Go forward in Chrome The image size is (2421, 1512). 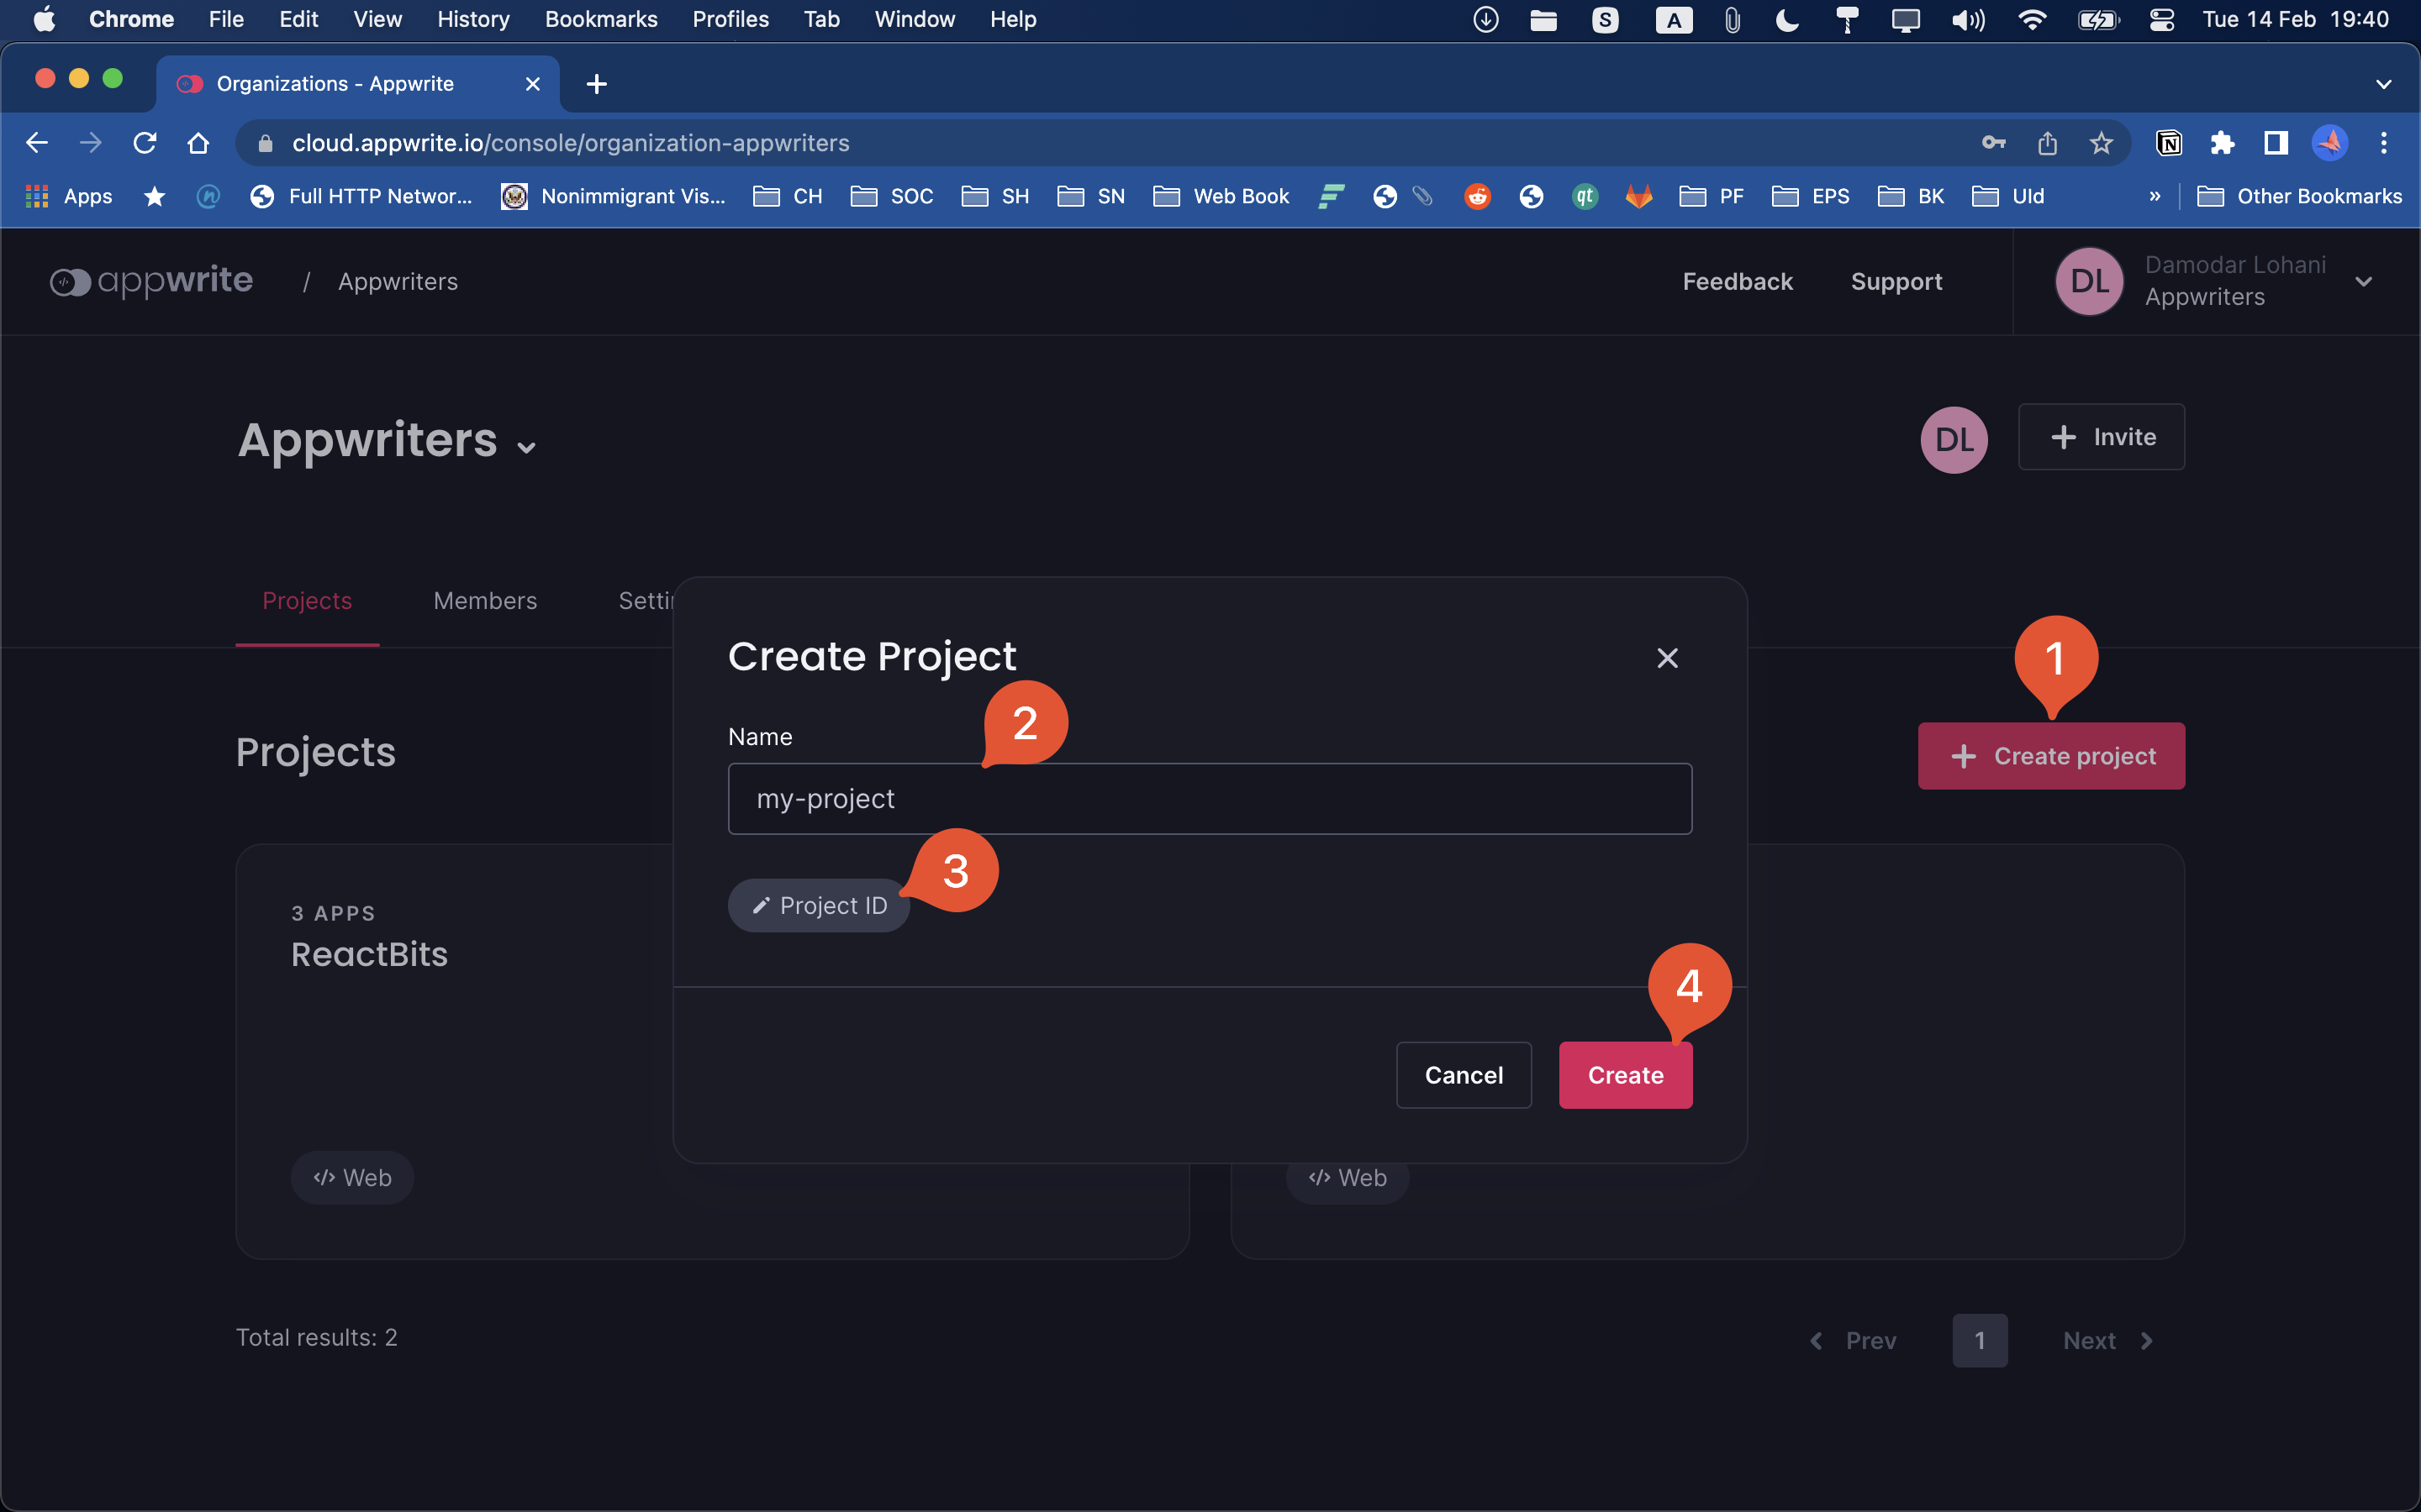91,143
